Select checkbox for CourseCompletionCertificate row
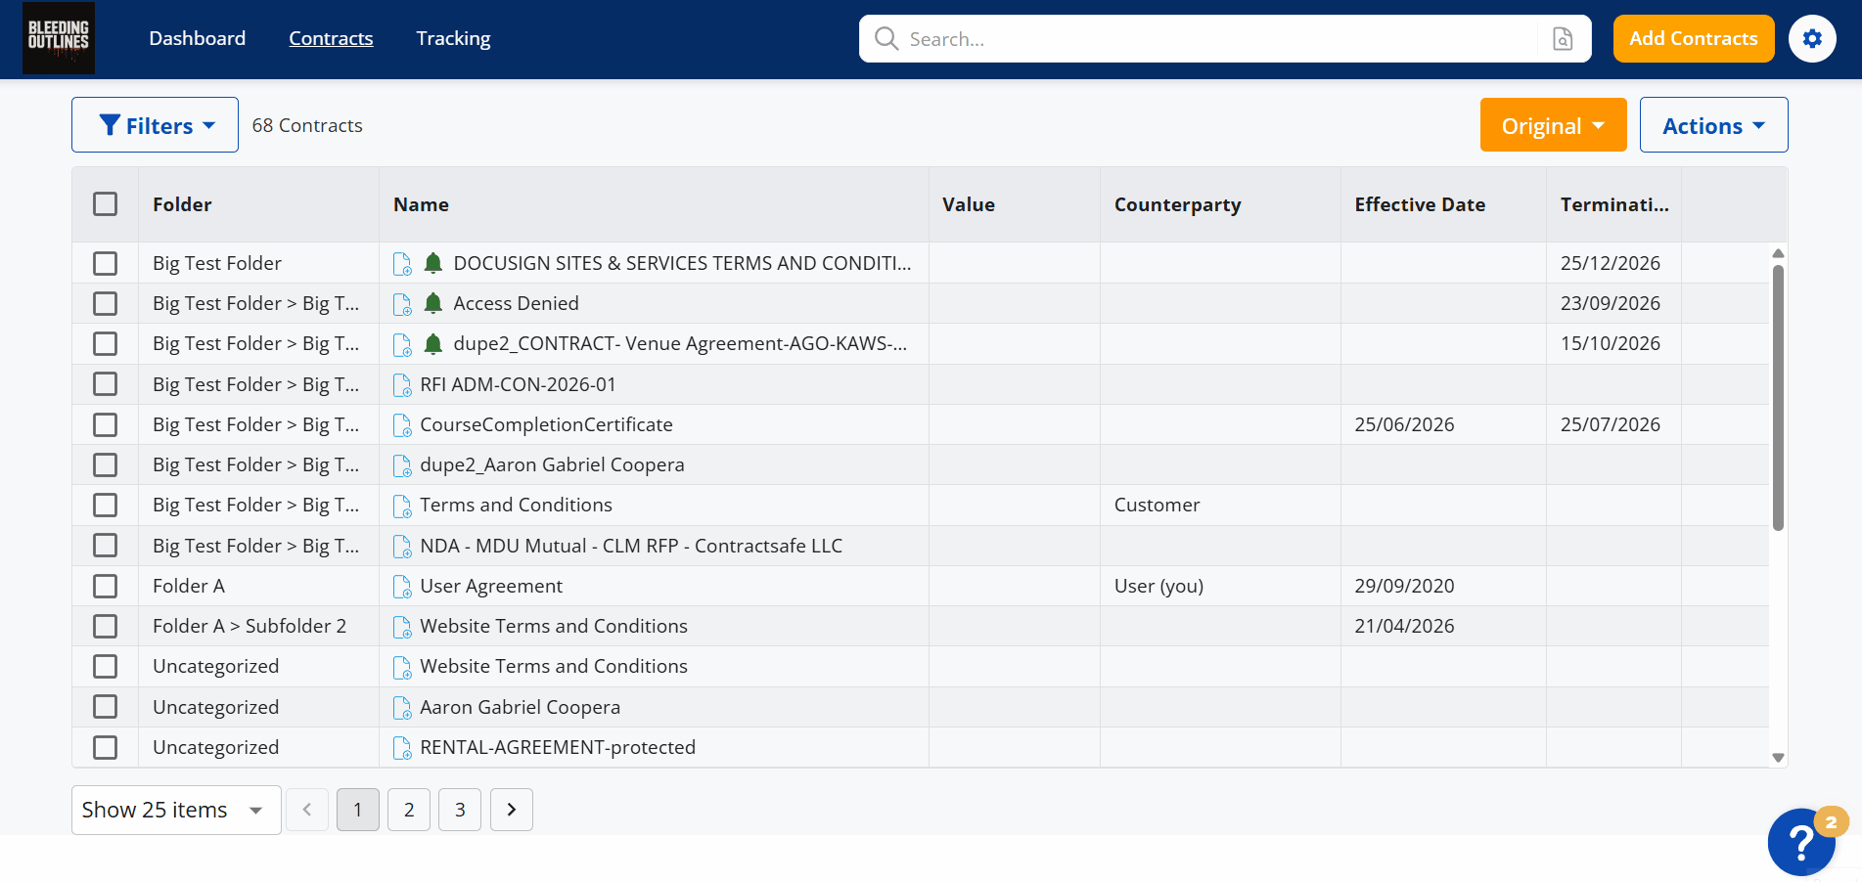 click(106, 424)
